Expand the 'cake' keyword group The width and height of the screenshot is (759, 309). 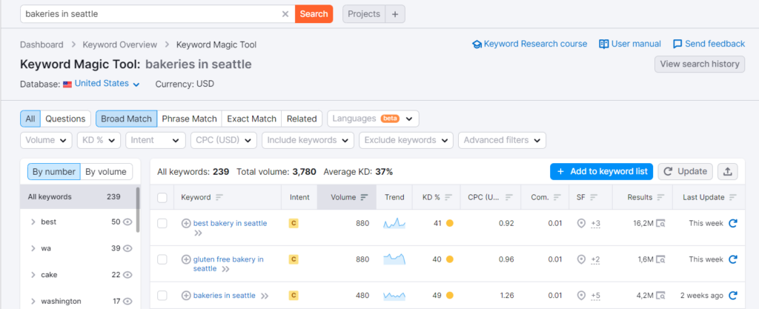pyautogui.click(x=33, y=275)
